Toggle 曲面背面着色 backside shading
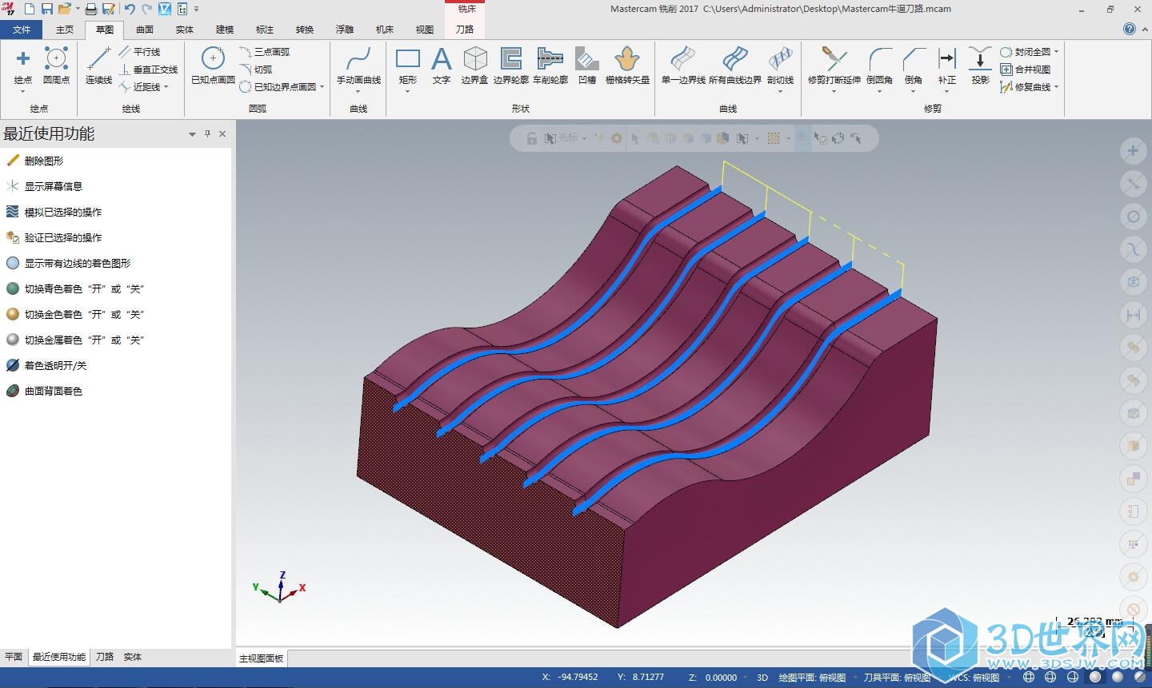 pos(44,391)
